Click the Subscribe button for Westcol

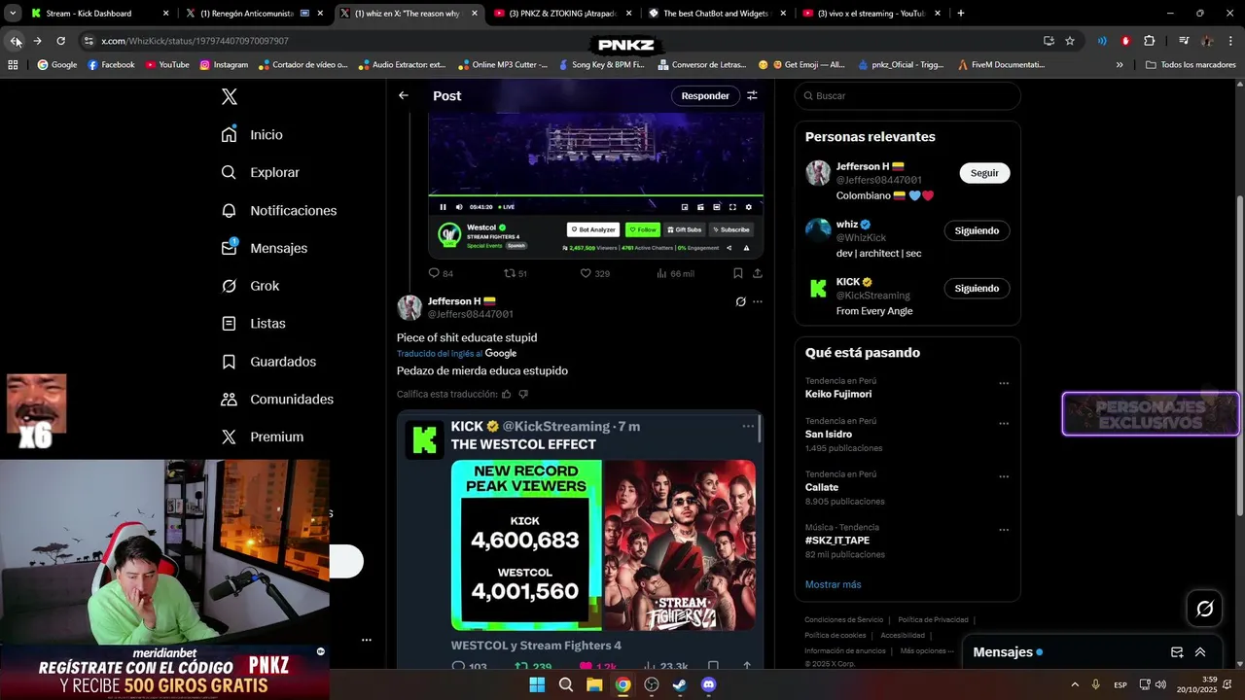[x=730, y=229]
